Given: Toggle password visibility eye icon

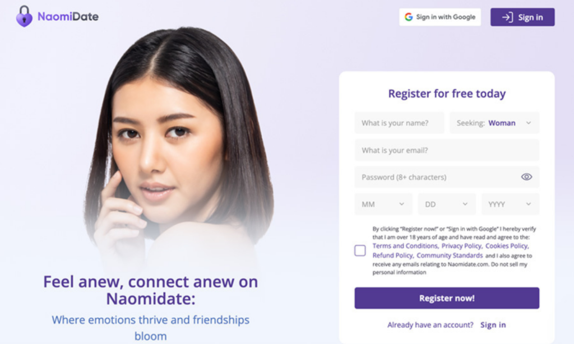Looking at the screenshot, I should tap(526, 176).
